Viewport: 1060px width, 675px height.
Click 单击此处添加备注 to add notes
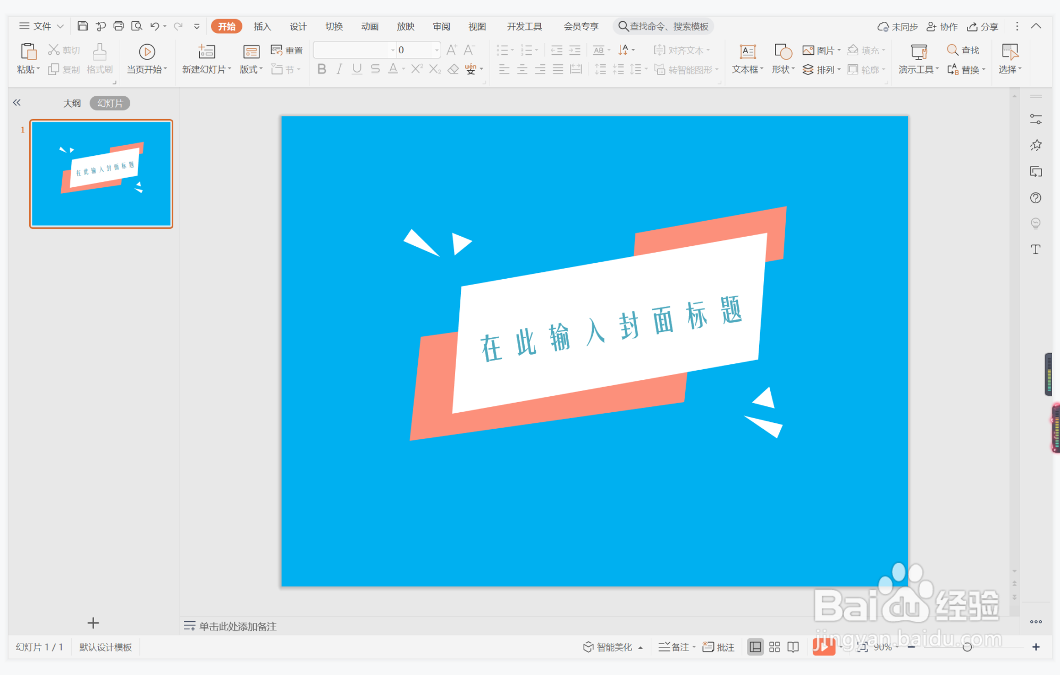tap(238, 626)
